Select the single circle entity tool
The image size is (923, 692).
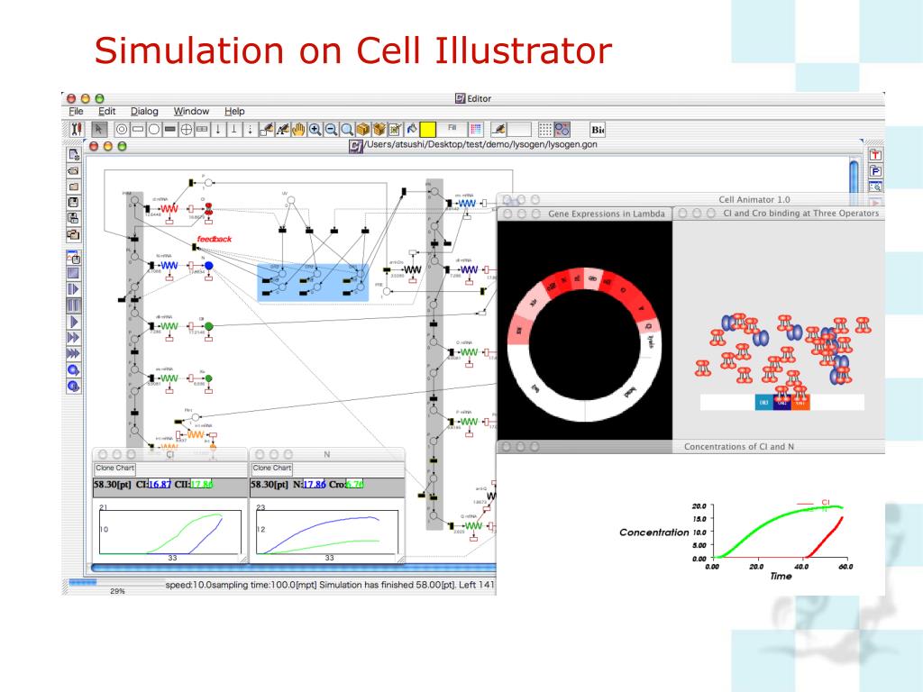pyautogui.click(x=153, y=130)
